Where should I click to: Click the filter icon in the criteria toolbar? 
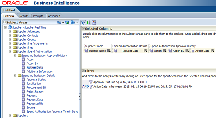pos(83,22)
